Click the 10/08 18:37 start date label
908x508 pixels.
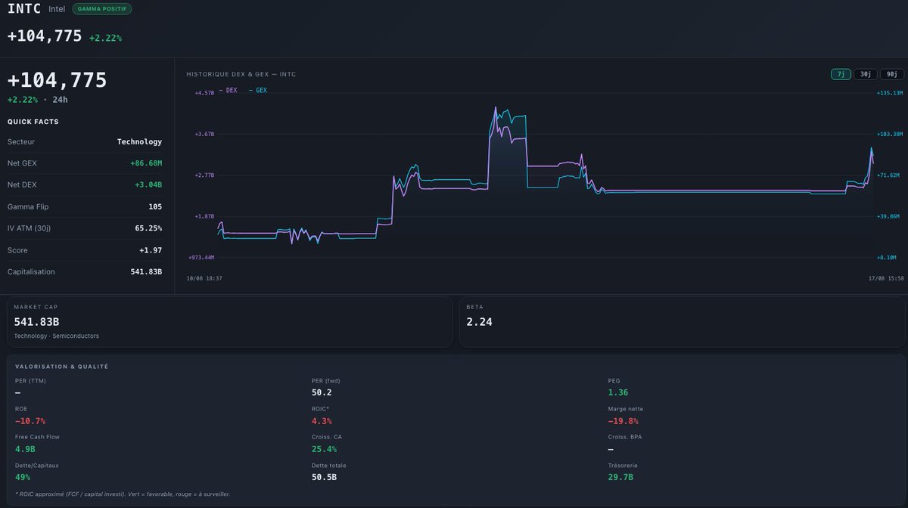click(x=204, y=278)
